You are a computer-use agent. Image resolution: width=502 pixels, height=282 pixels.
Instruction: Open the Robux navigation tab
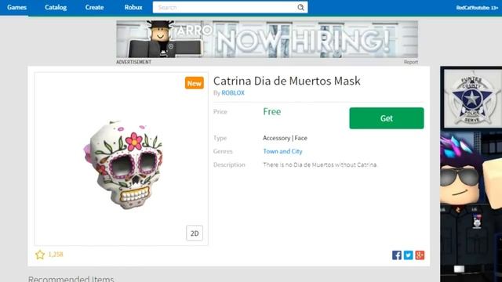click(133, 7)
